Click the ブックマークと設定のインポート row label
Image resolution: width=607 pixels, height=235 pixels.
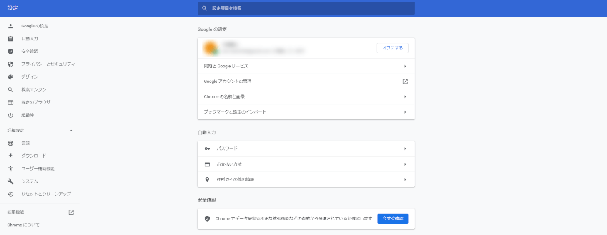pyautogui.click(x=235, y=112)
